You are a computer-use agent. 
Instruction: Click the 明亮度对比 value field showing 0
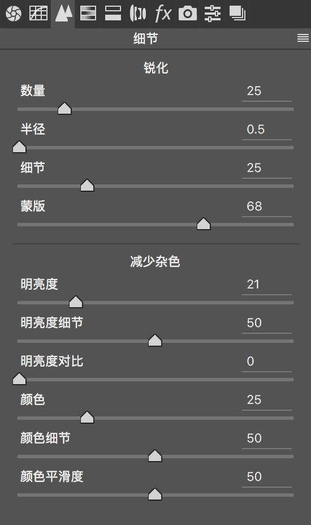click(267, 362)
